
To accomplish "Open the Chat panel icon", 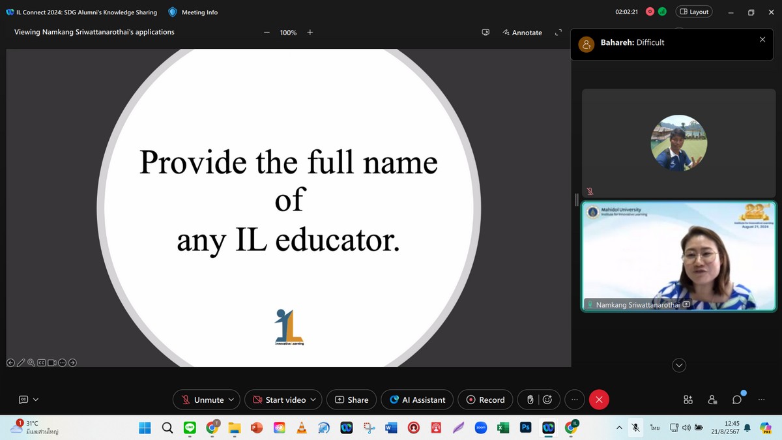I will pyautogui.click(x=737, y=400).
